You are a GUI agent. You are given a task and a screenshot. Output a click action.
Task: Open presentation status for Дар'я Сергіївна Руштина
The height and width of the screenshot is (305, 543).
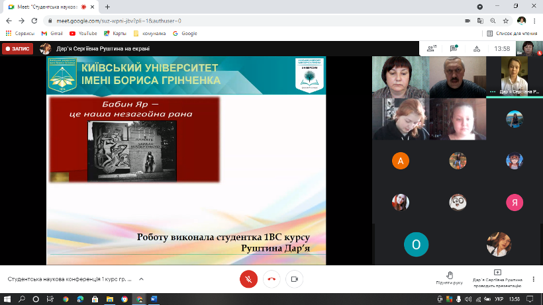(x=497, y=279)
